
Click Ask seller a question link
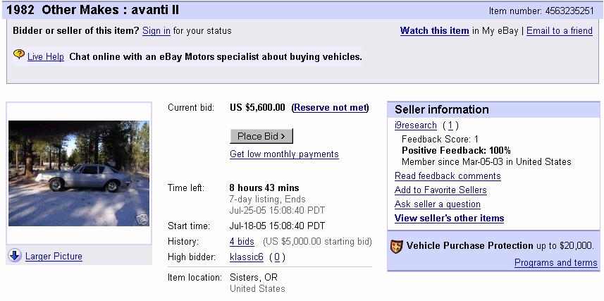click(x=438, y=204)
